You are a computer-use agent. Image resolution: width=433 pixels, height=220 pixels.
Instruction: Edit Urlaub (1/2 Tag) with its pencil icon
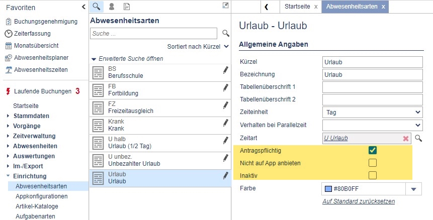pos(226,141)
